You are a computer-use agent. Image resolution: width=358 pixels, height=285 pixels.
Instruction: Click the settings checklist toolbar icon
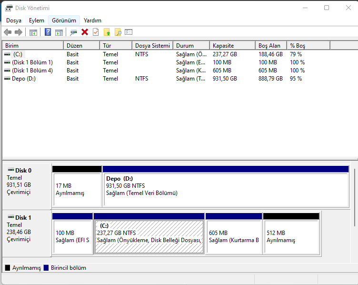129,32
